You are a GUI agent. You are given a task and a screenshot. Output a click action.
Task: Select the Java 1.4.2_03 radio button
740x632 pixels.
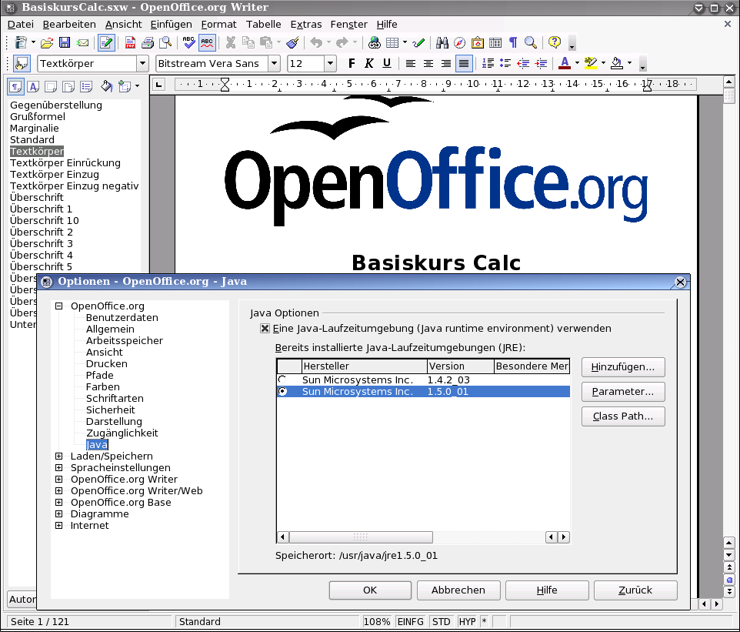tap(283, 380)
